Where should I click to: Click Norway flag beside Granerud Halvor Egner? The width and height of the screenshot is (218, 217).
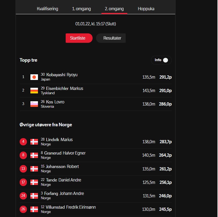pyautogui.click(x=34, y=155)
